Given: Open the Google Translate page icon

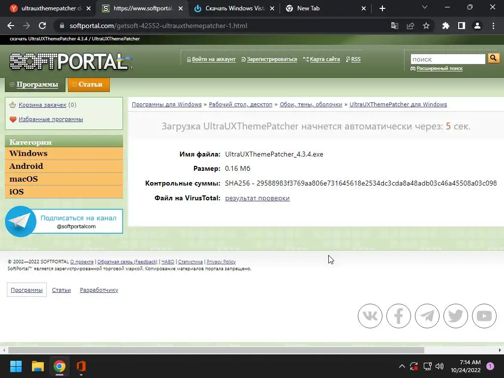Looking at the screenshot, I should click(x=395, y=26).
